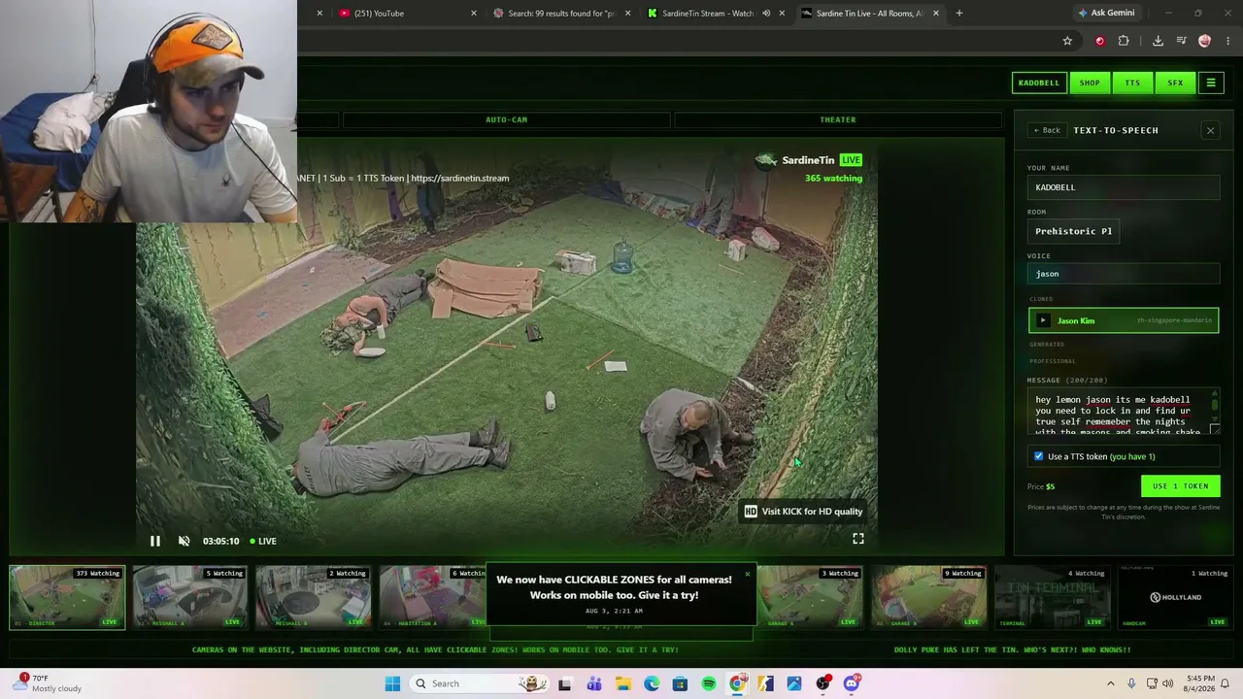Open the Chrome profile avatar

[1205, 41]
